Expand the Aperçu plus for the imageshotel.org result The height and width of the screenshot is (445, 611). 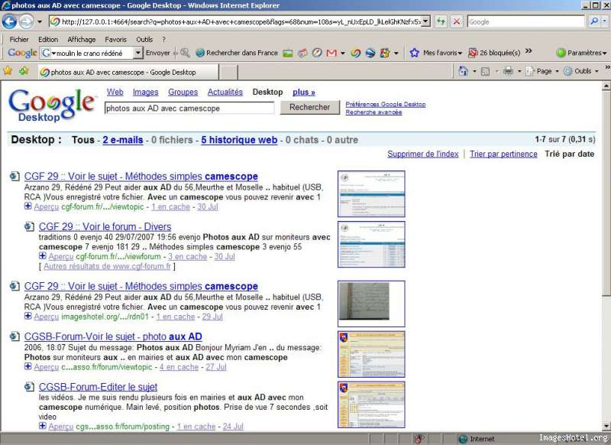tap(28, 316)
